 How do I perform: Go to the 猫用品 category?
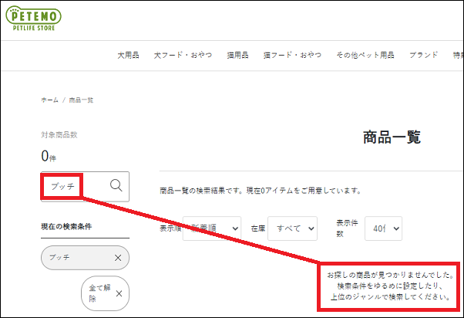click(236, 56)
